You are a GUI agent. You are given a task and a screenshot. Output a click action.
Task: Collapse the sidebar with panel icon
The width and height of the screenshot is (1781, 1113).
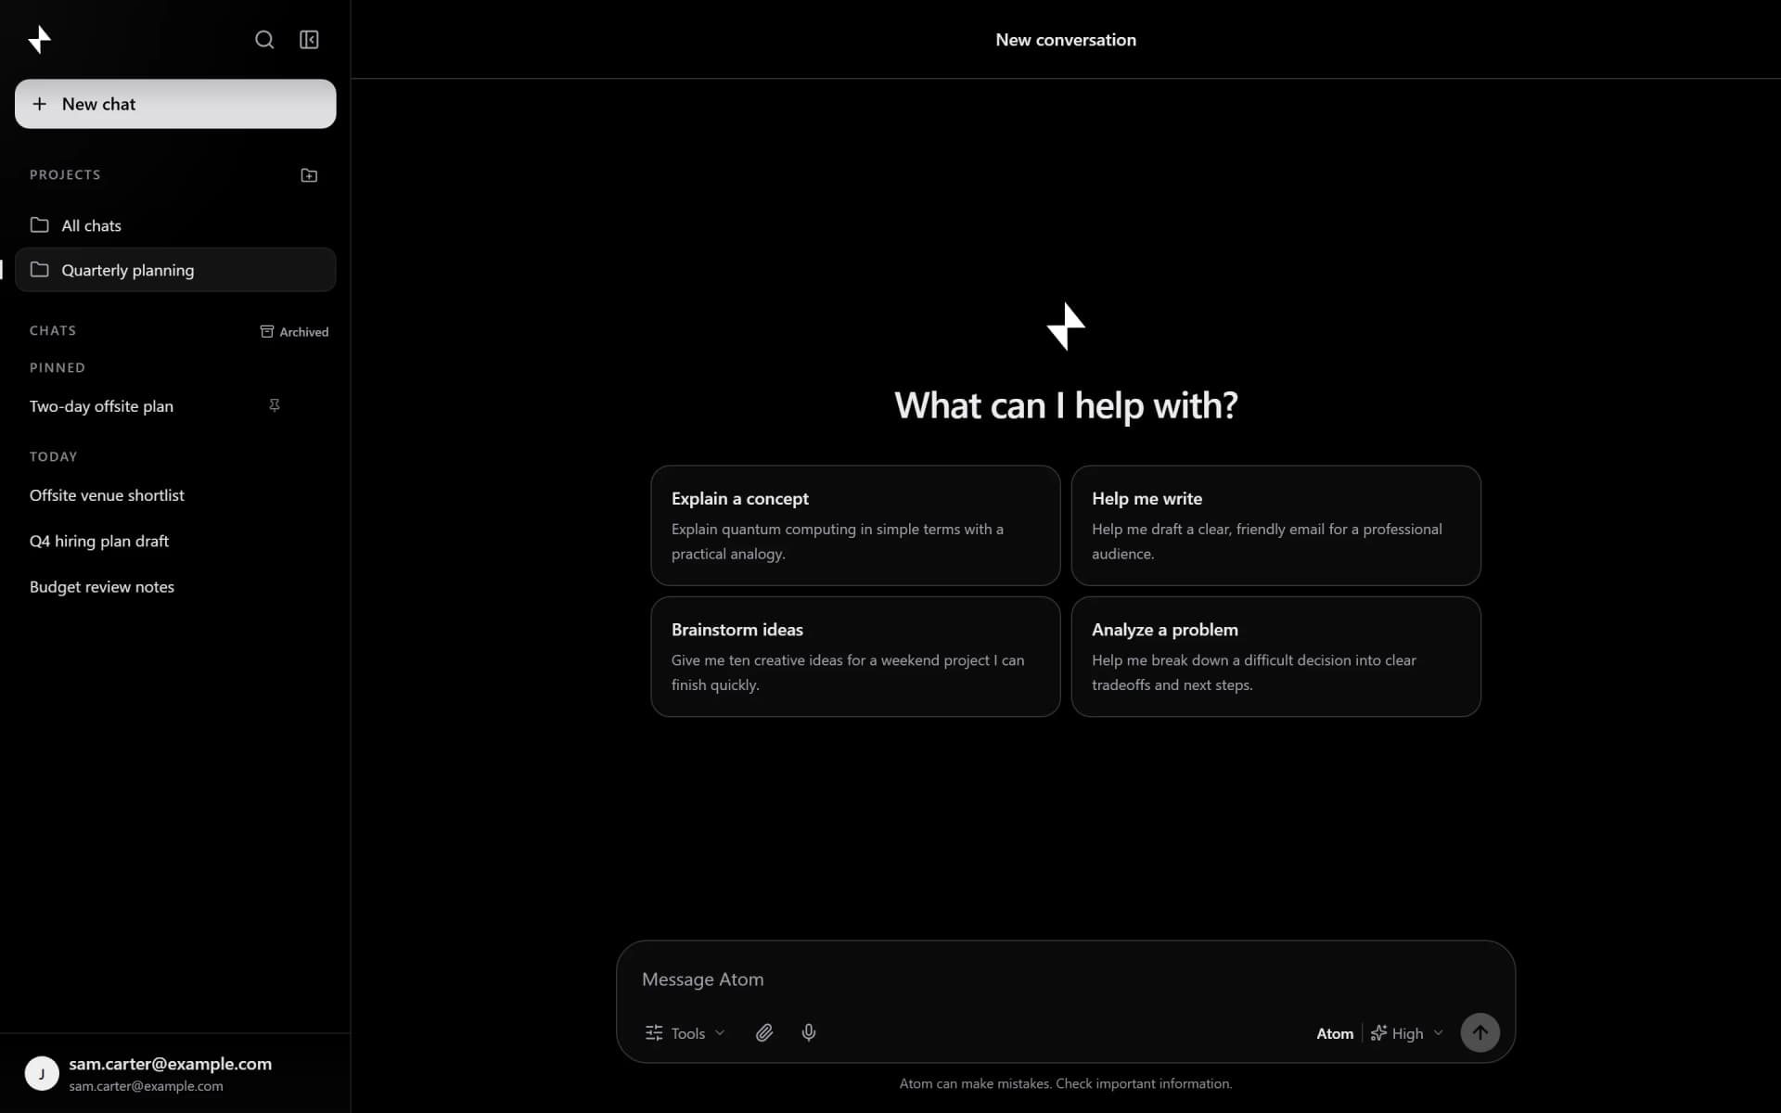pos(309,39)
